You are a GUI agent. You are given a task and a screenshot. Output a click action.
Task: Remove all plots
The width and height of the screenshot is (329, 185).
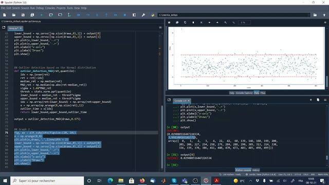(x=201, y=23)
